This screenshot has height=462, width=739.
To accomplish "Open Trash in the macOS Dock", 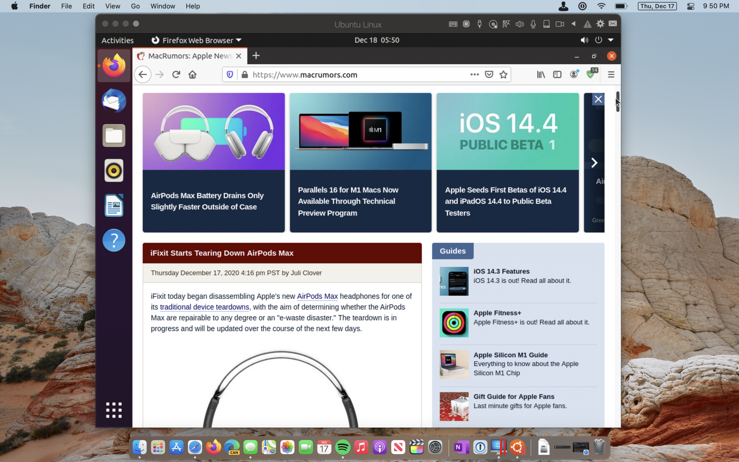I will (x=599, y=447).
